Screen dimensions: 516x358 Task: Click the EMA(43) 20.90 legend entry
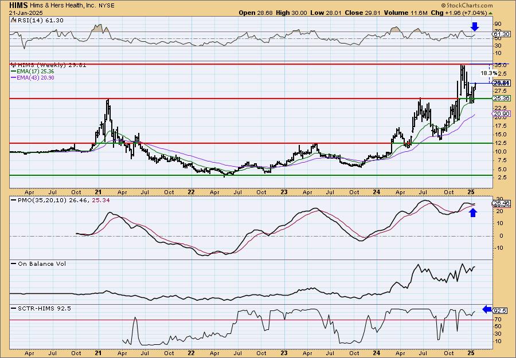(35, 78)
